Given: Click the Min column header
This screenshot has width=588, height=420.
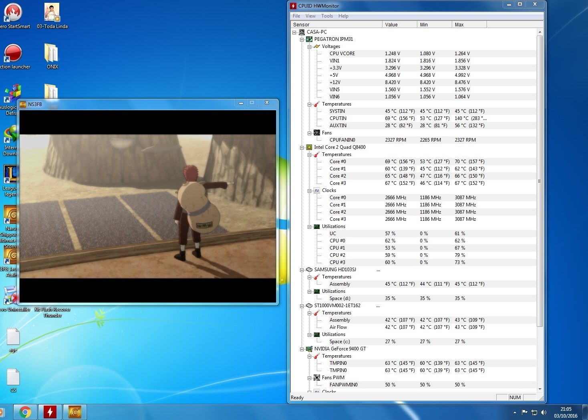Looking at the screenshot, I should point(434,24).
